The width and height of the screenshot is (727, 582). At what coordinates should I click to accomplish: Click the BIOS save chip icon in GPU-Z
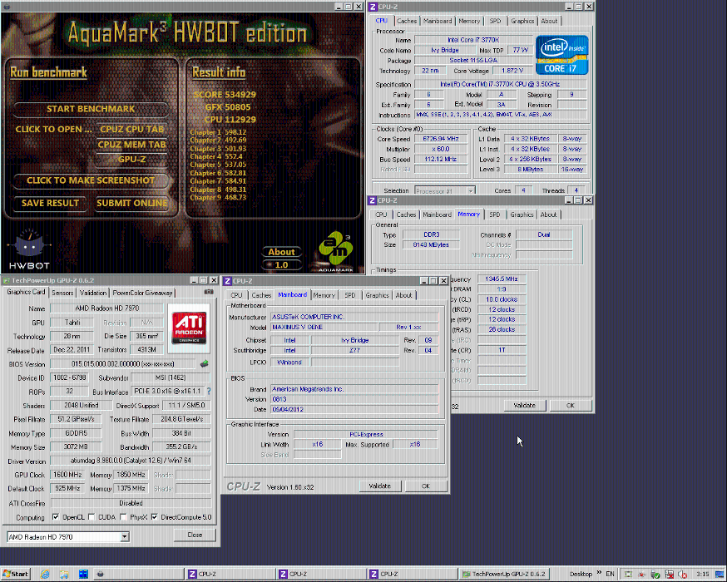(204, 364)
